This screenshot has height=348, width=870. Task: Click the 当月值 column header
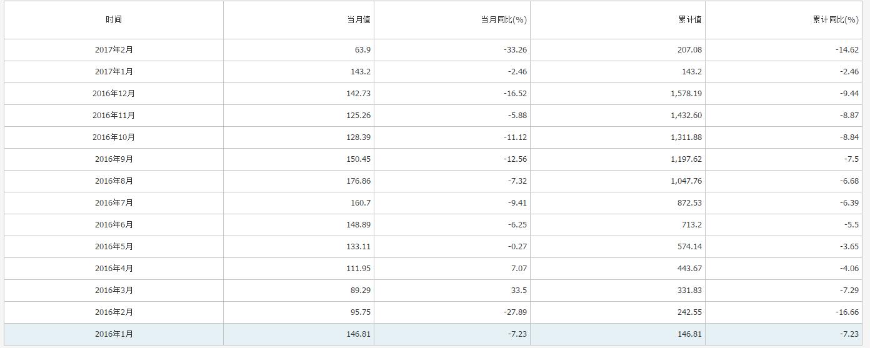tap(359, 20)
